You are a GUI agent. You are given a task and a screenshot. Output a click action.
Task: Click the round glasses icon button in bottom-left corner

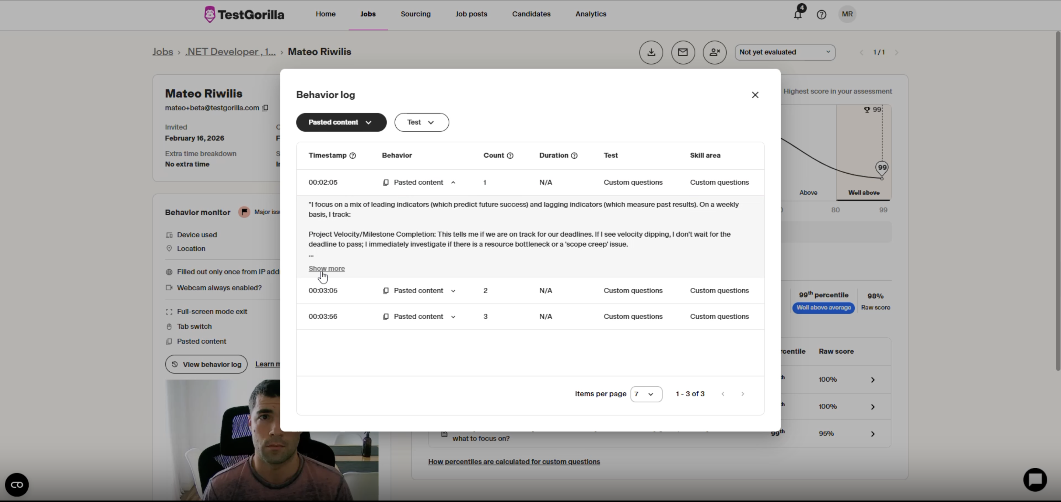17,485
